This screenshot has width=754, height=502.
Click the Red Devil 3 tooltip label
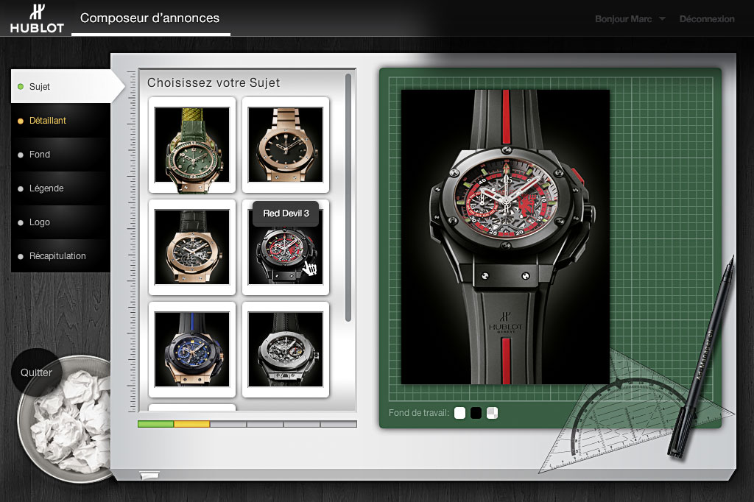pos(286,213)
